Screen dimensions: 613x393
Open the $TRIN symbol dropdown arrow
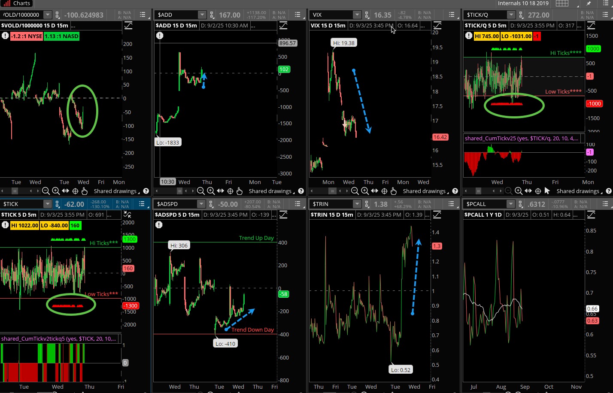357,204
